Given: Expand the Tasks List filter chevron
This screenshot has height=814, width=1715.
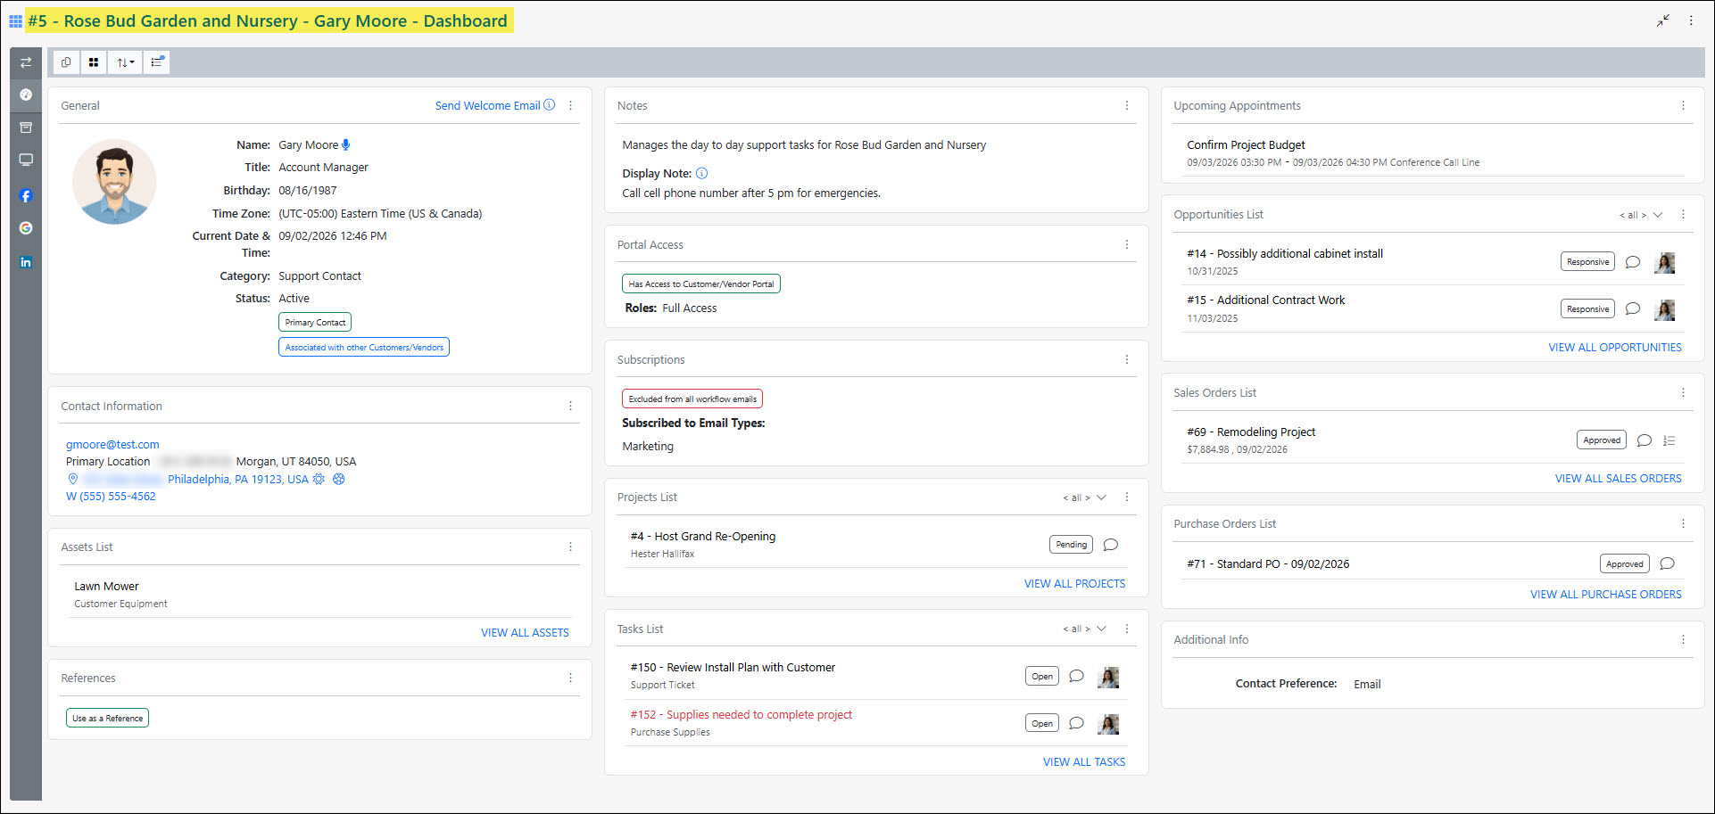Looking at the screenshot, I should click(x=1101, y=629).
